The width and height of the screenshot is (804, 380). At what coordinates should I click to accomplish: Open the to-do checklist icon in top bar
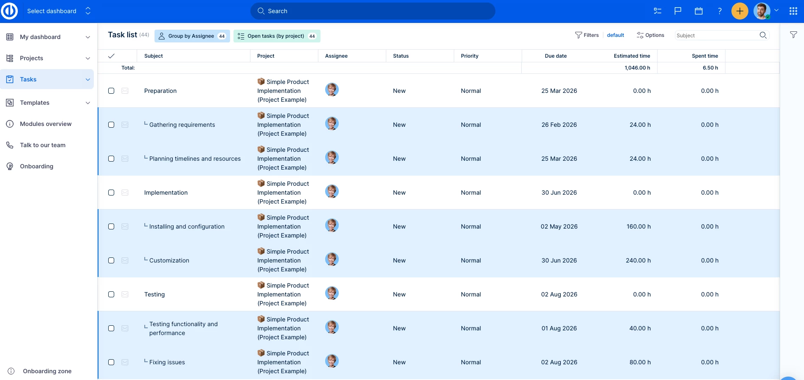(658, 11)
